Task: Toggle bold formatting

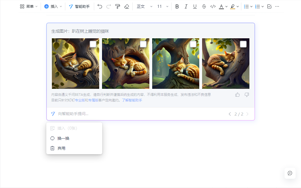Action: [177, 6]
